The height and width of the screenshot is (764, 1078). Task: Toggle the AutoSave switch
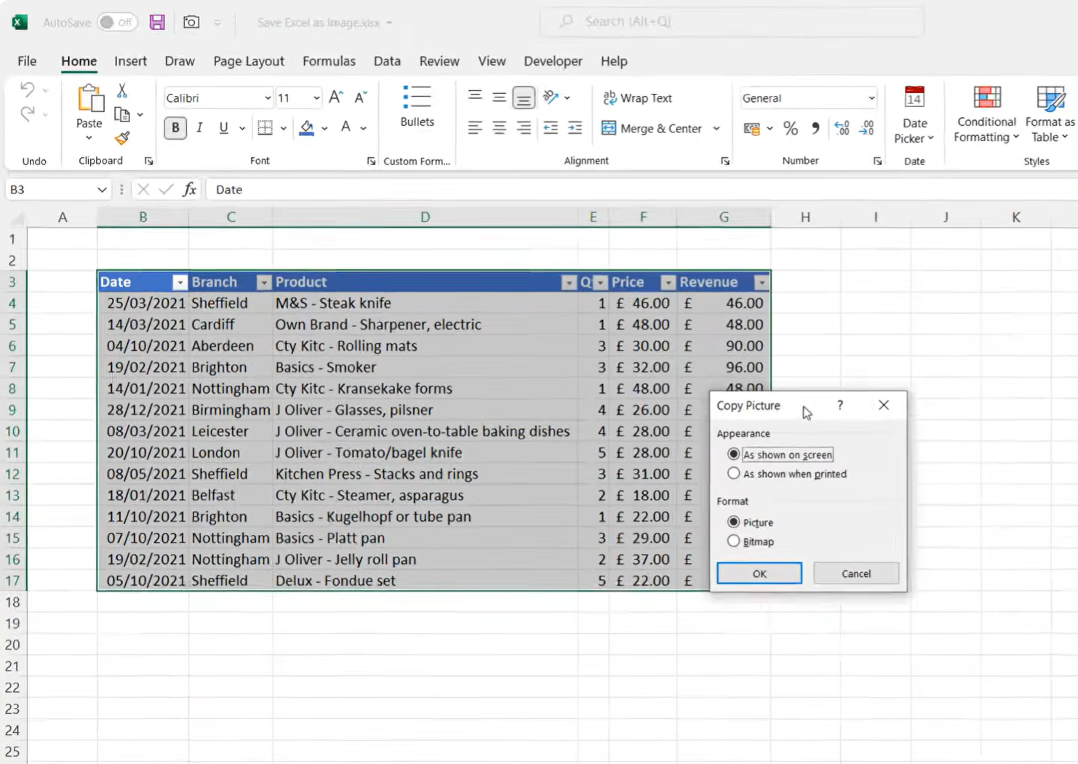116,23
